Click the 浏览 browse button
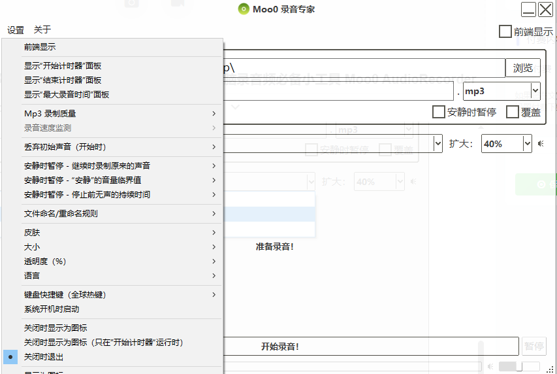557x374 pixels. pyautogui.click(x=523, y=68)
